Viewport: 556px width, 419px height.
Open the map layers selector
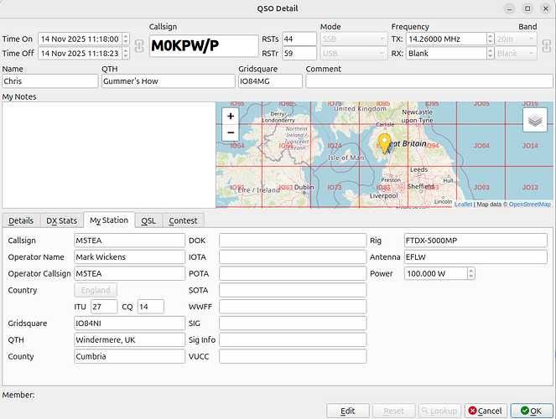pyautogui.click(x=534, y=121)
